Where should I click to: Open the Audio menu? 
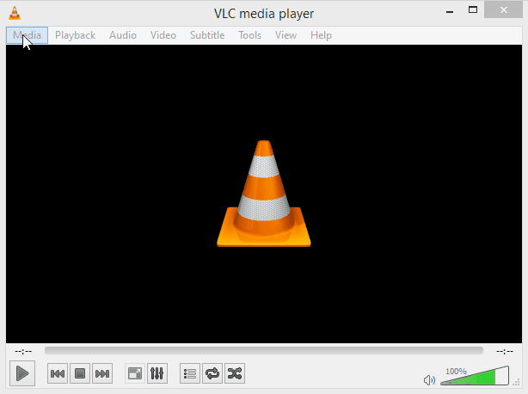pyautogui.click(x=123, y=35)
